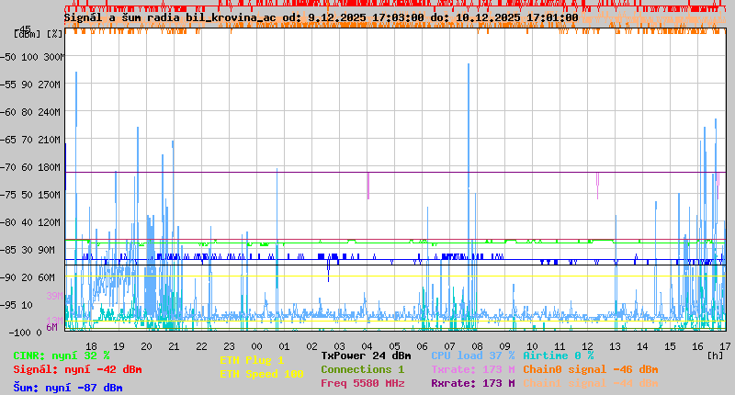Click the '-85 30 90M' y-axis label

28,250
